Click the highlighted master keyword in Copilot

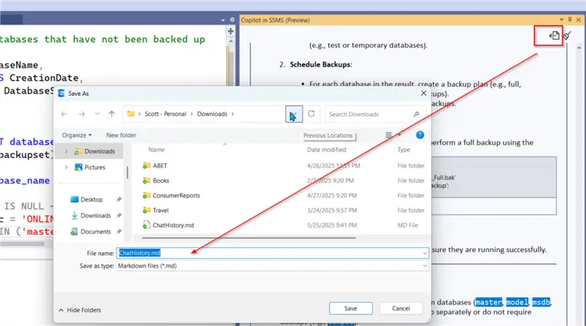click(x=488, y=302)
